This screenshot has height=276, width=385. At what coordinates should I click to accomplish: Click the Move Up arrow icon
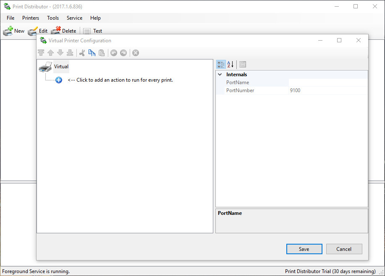click(x=50, y=53)
